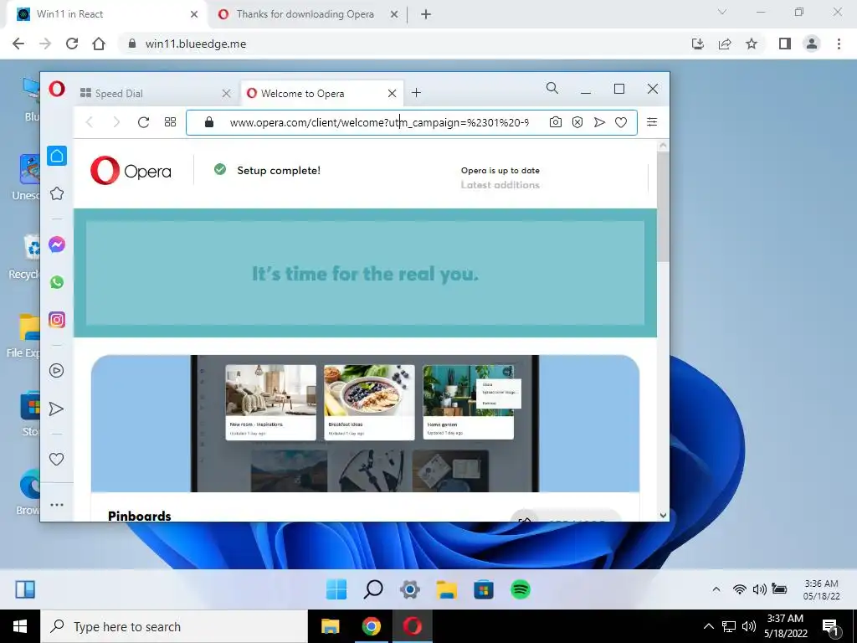This screenshot has height=643, width=857.
Task: Open Thanks for downloading Opera tab
Action: point(308,14)
